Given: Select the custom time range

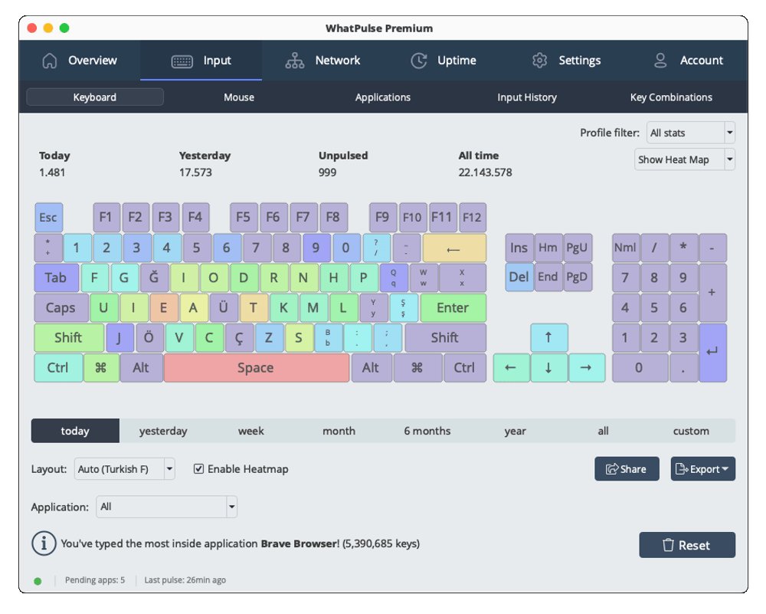Looking at the screenshot, I should [691, 431].
